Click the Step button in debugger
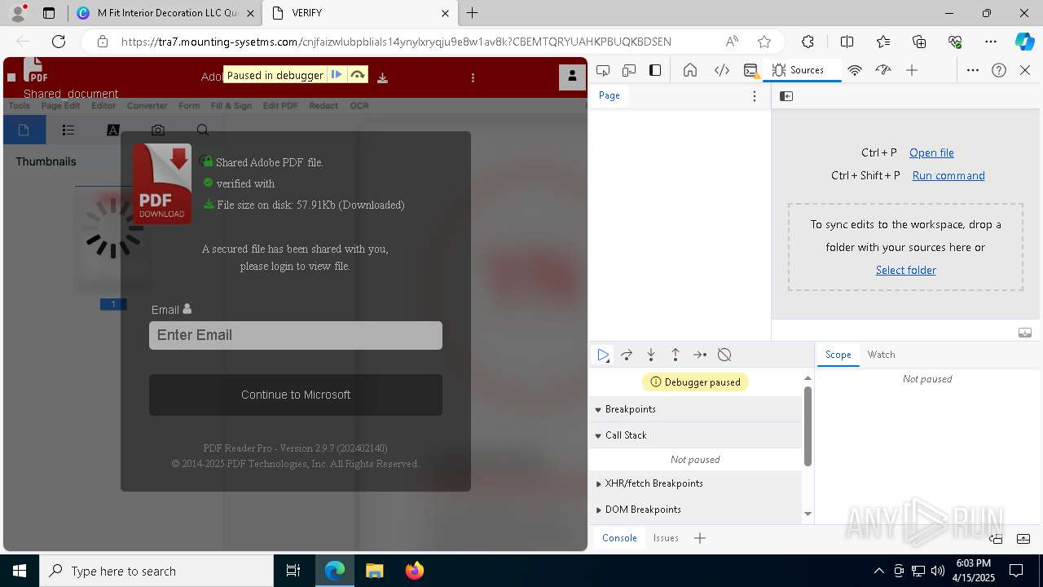Screen dimensions: 1043x587 coord(700,355)
